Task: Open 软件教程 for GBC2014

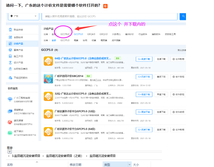Action: 178,77
